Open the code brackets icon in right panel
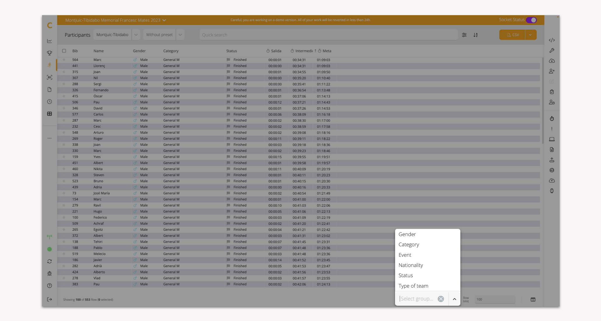 point(552,40)
